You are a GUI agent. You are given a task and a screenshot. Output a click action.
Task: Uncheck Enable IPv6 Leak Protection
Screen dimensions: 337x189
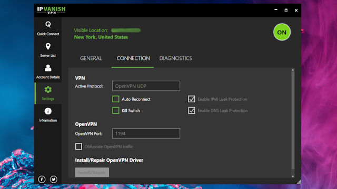[192, 99]
